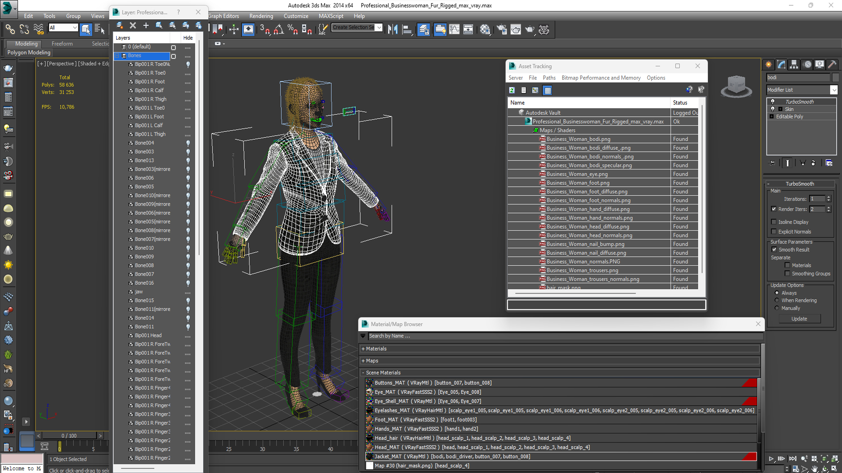
Task: Expand the Editable Poly sub-levels
Action: click(x=771, y=116)
